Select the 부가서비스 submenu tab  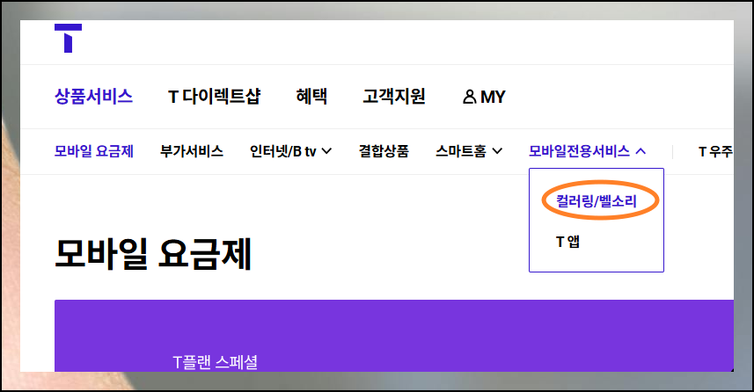(192, 151)
